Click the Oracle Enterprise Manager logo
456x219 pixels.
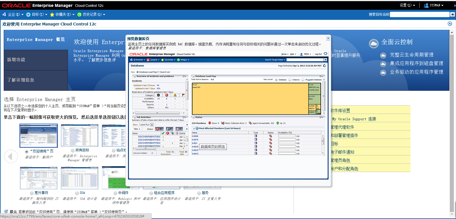pyautogui.click(x=37, y=5)
